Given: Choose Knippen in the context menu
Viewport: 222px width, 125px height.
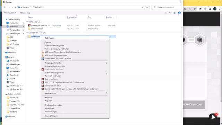Looking at the screenshot, I should 48,98.
